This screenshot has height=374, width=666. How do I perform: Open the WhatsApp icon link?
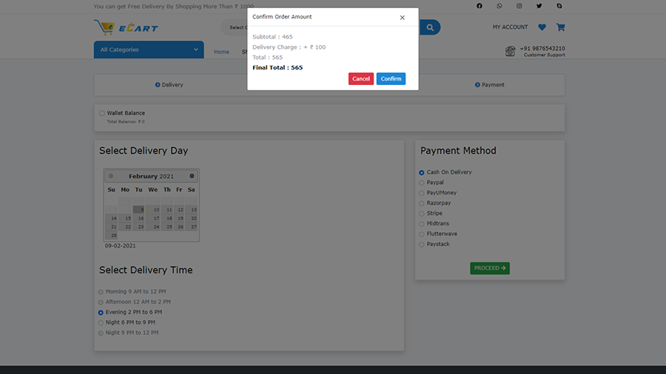499,6
